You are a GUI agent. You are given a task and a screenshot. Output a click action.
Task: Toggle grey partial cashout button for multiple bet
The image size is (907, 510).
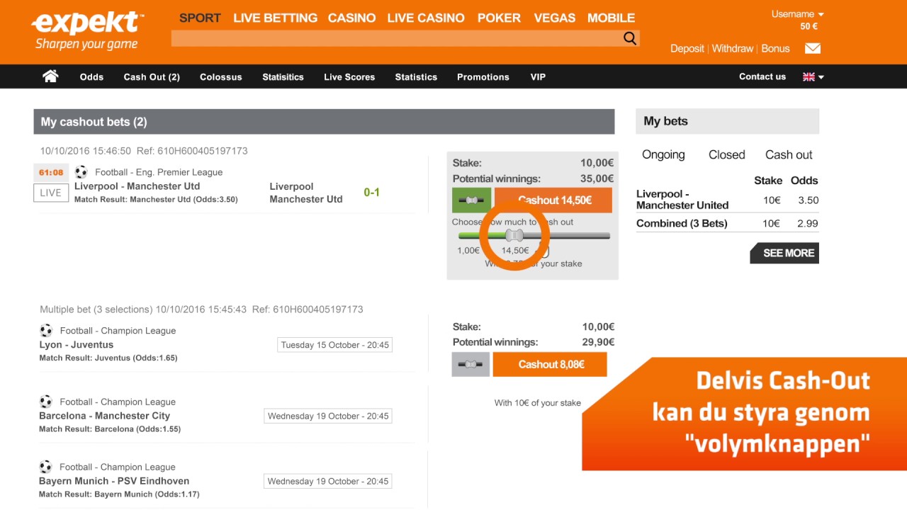coord(471,364)
